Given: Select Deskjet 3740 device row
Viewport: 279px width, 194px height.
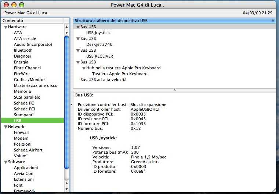Looking at the screenshot, I should pyautogui.click(x=99, y=44).
